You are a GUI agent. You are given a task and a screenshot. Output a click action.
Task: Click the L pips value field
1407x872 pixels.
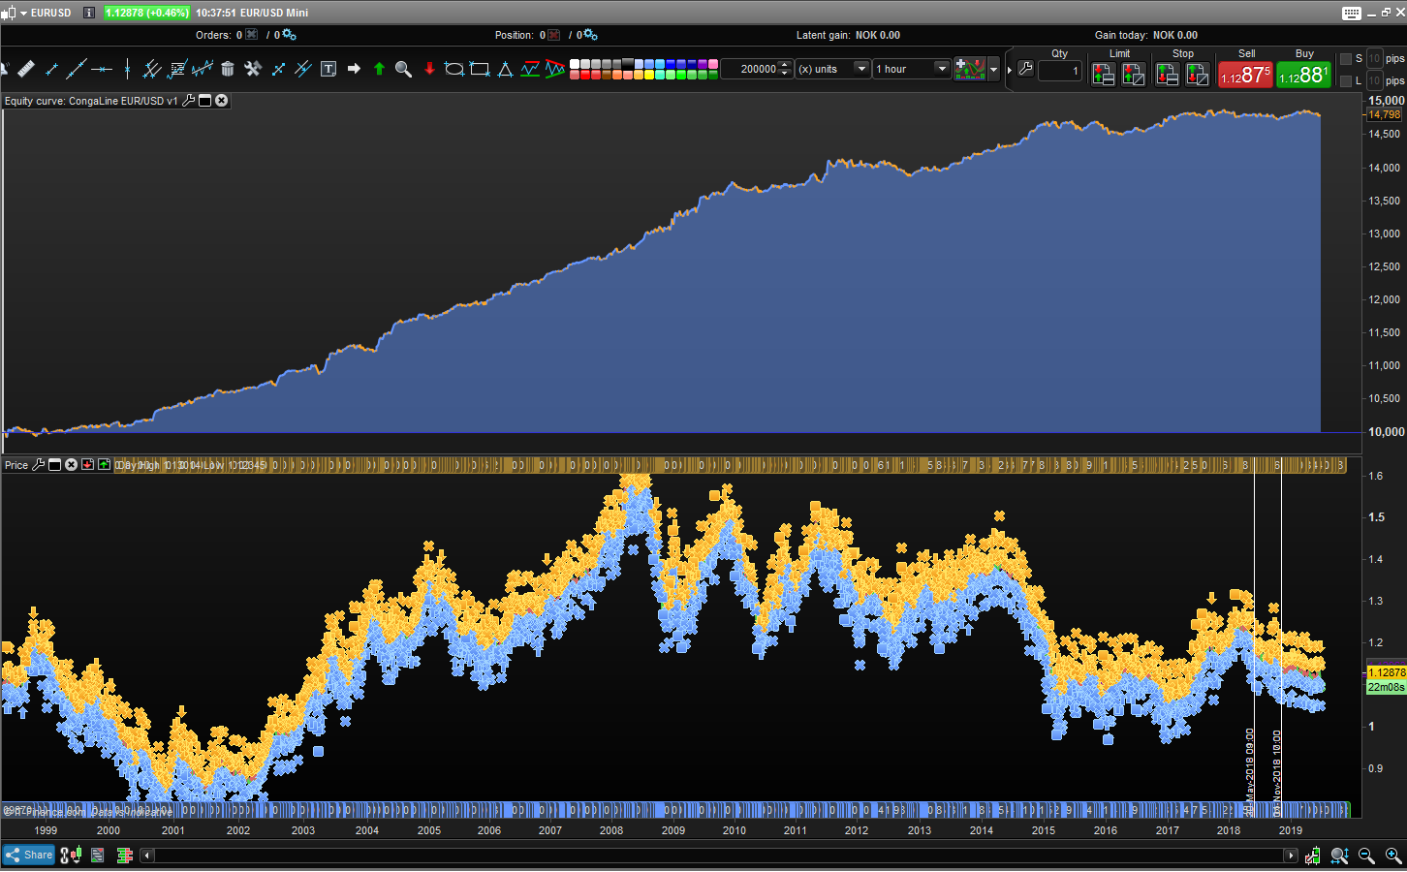(x=1374, y=81)
